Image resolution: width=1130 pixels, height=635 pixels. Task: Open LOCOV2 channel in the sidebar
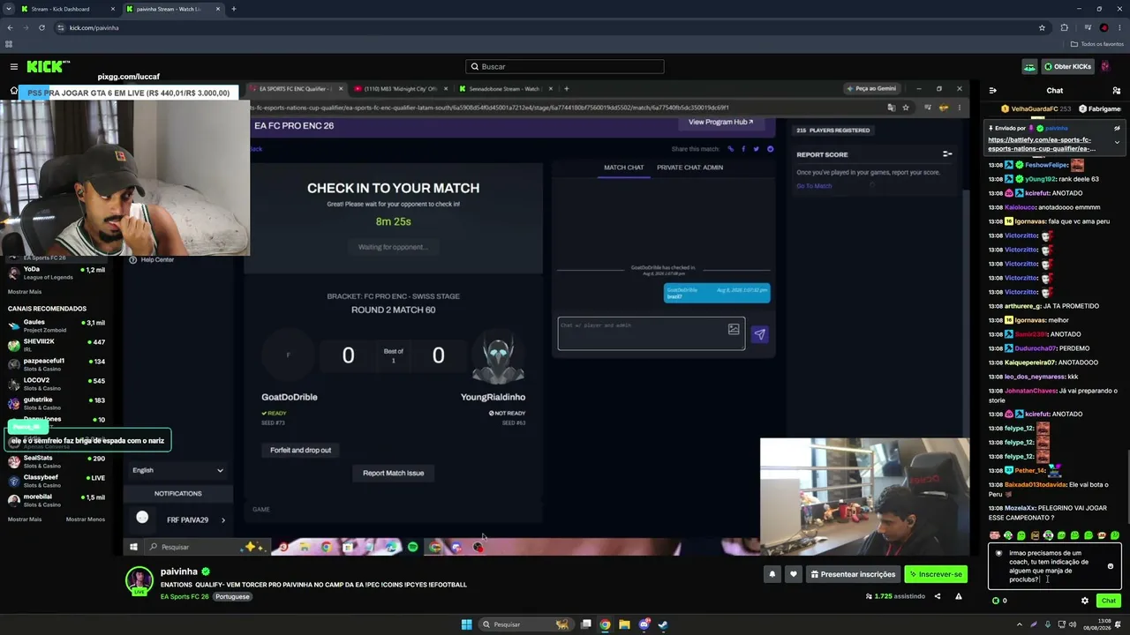tap(56, 385)
